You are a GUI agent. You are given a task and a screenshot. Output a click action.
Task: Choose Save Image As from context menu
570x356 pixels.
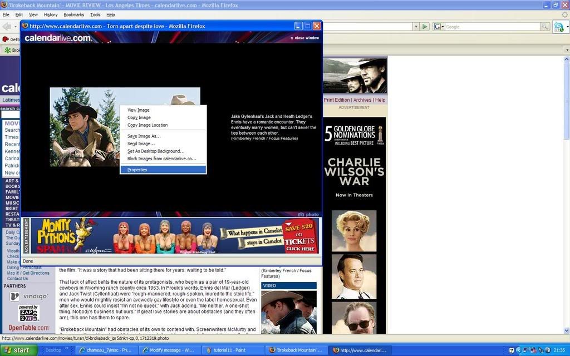[x=144, y=136]
